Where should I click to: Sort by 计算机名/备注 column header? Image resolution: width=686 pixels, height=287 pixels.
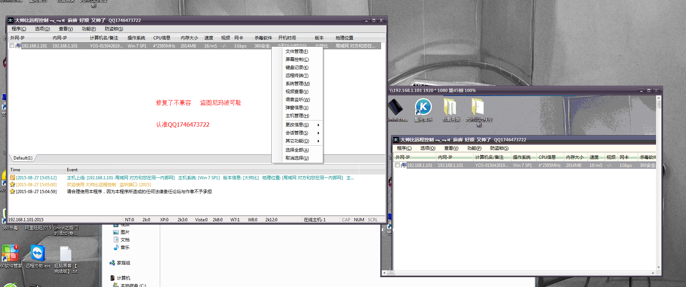click(x=107, y=38)
